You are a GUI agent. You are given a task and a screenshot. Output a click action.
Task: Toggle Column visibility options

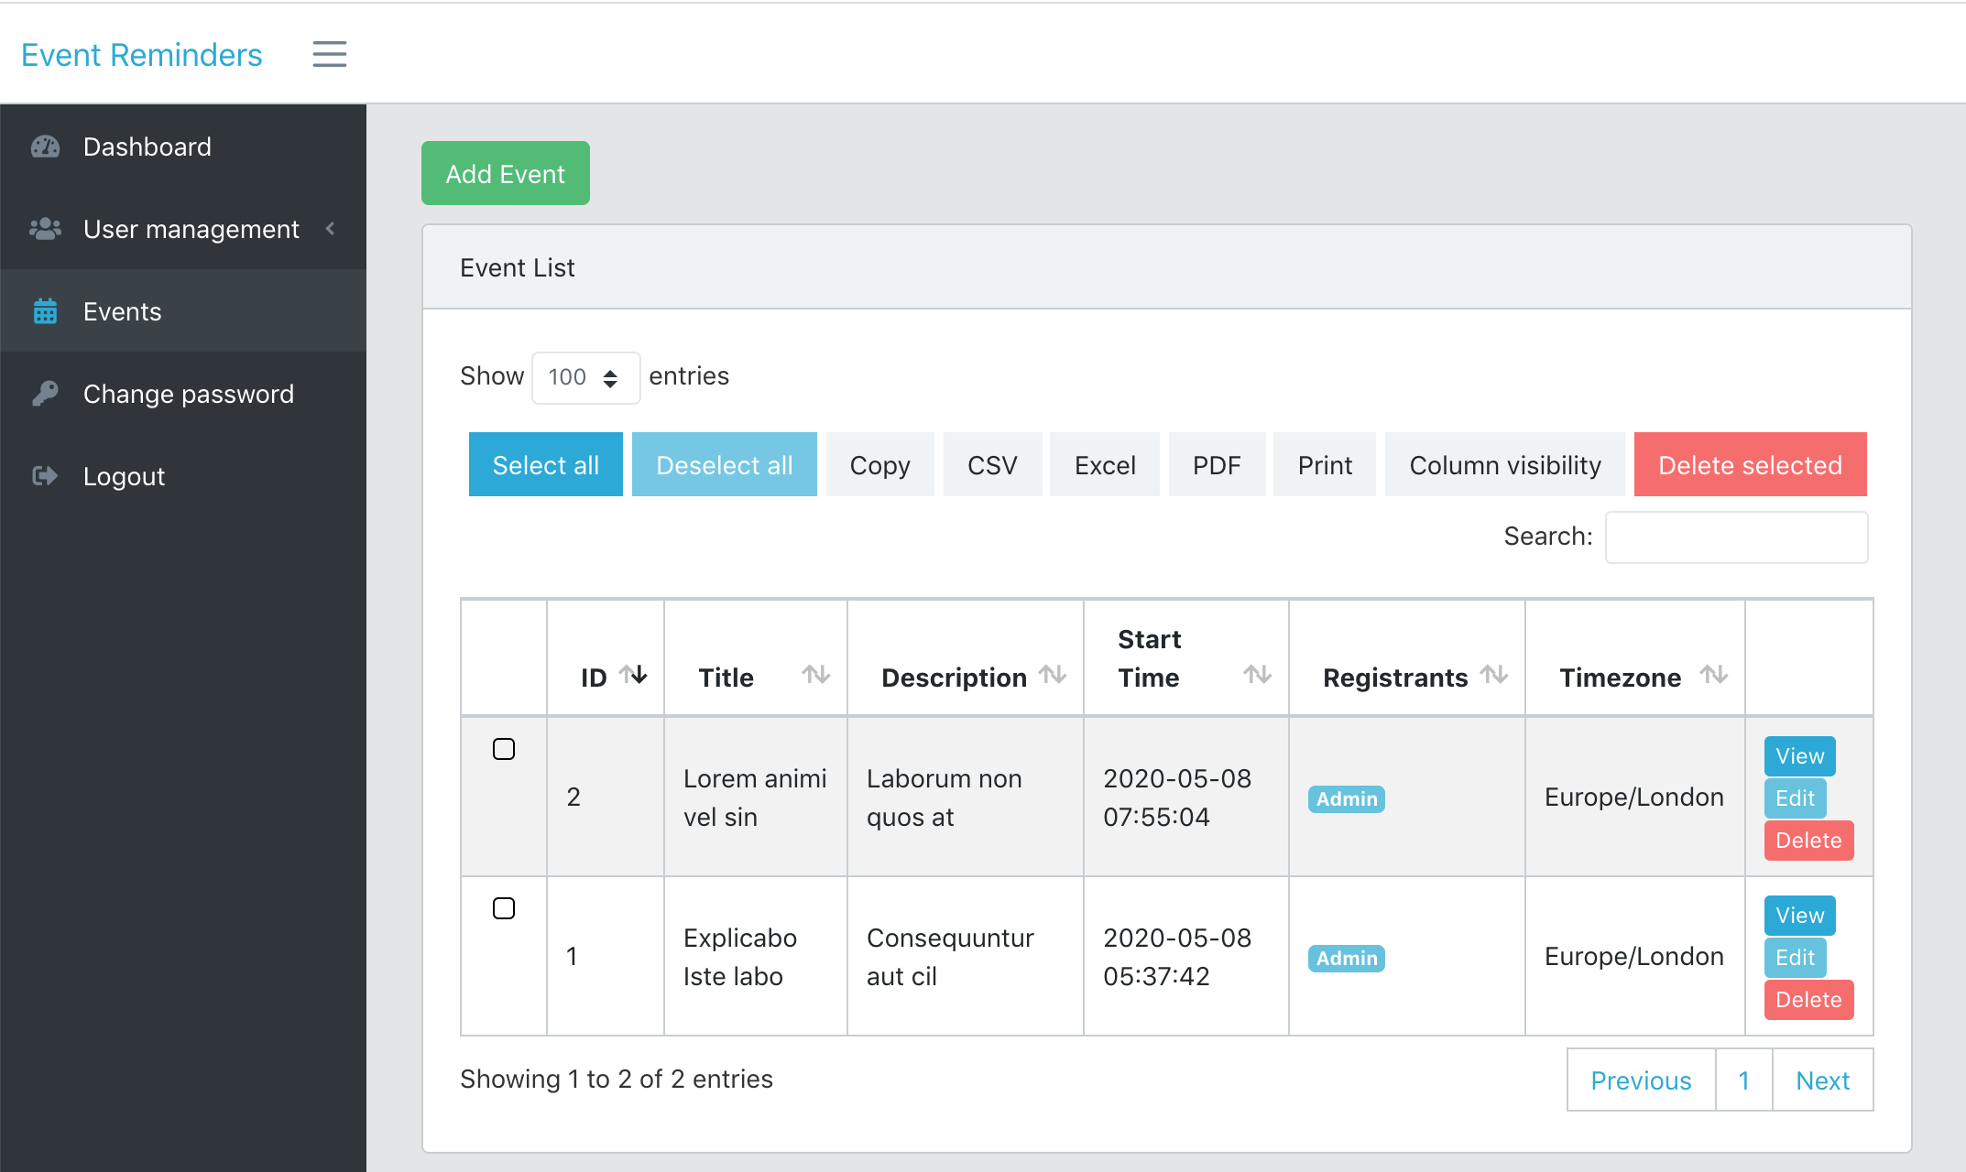1505,464
